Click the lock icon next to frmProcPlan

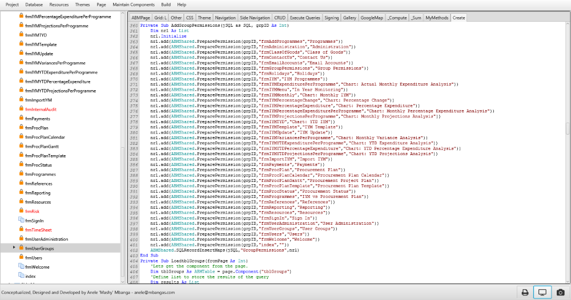click(21, 127)
